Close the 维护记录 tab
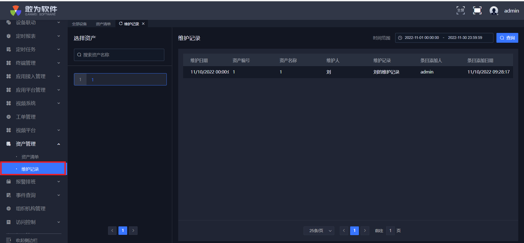The width and height of the screenshot is (524, 243). click(x=143, y=24)
